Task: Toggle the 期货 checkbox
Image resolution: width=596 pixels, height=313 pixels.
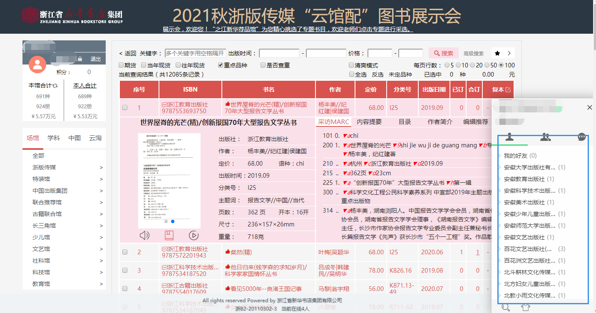Action: pos(121,65)
